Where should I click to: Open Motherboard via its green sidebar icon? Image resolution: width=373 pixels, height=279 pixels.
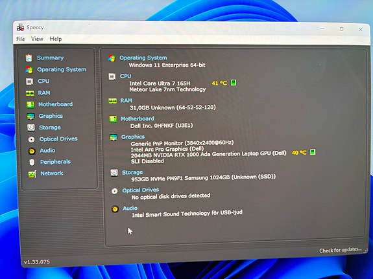(x=30, y=104)
